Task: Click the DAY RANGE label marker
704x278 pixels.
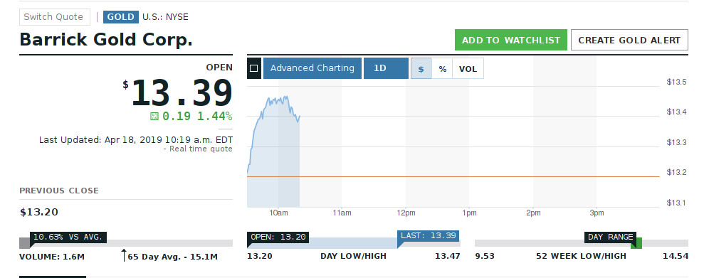Action: tap(610, 237)
